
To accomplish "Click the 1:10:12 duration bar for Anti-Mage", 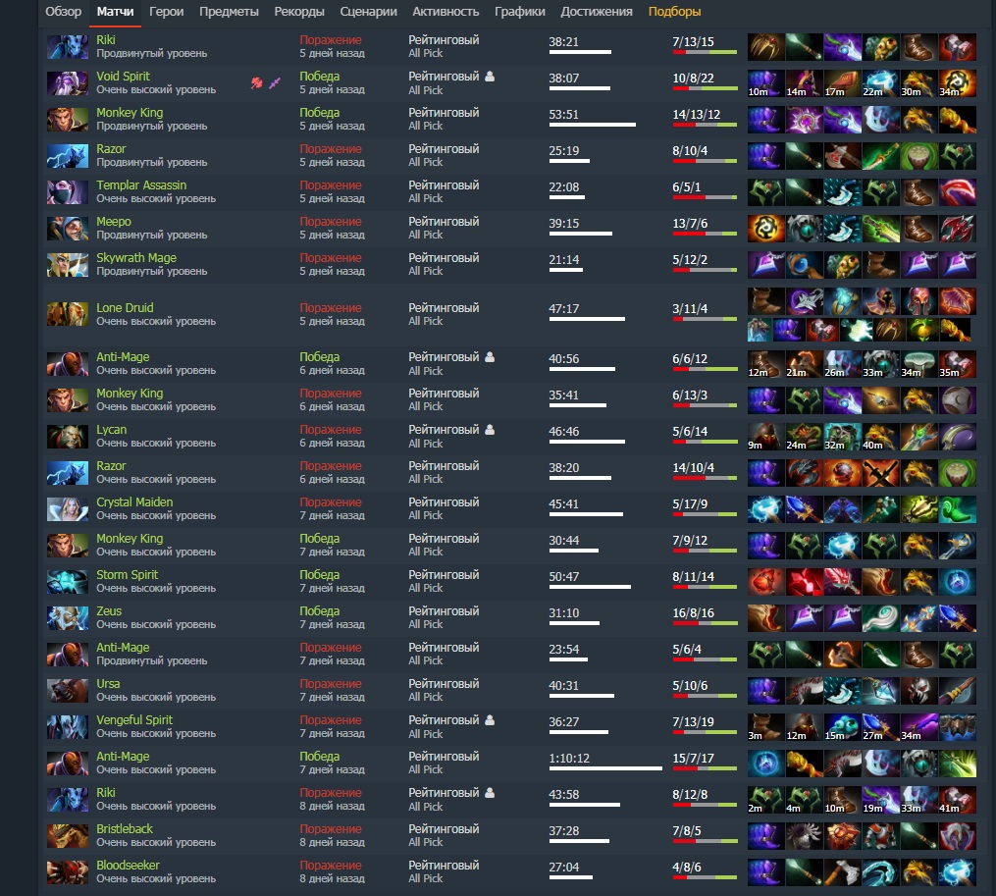I will coord(605,768).
